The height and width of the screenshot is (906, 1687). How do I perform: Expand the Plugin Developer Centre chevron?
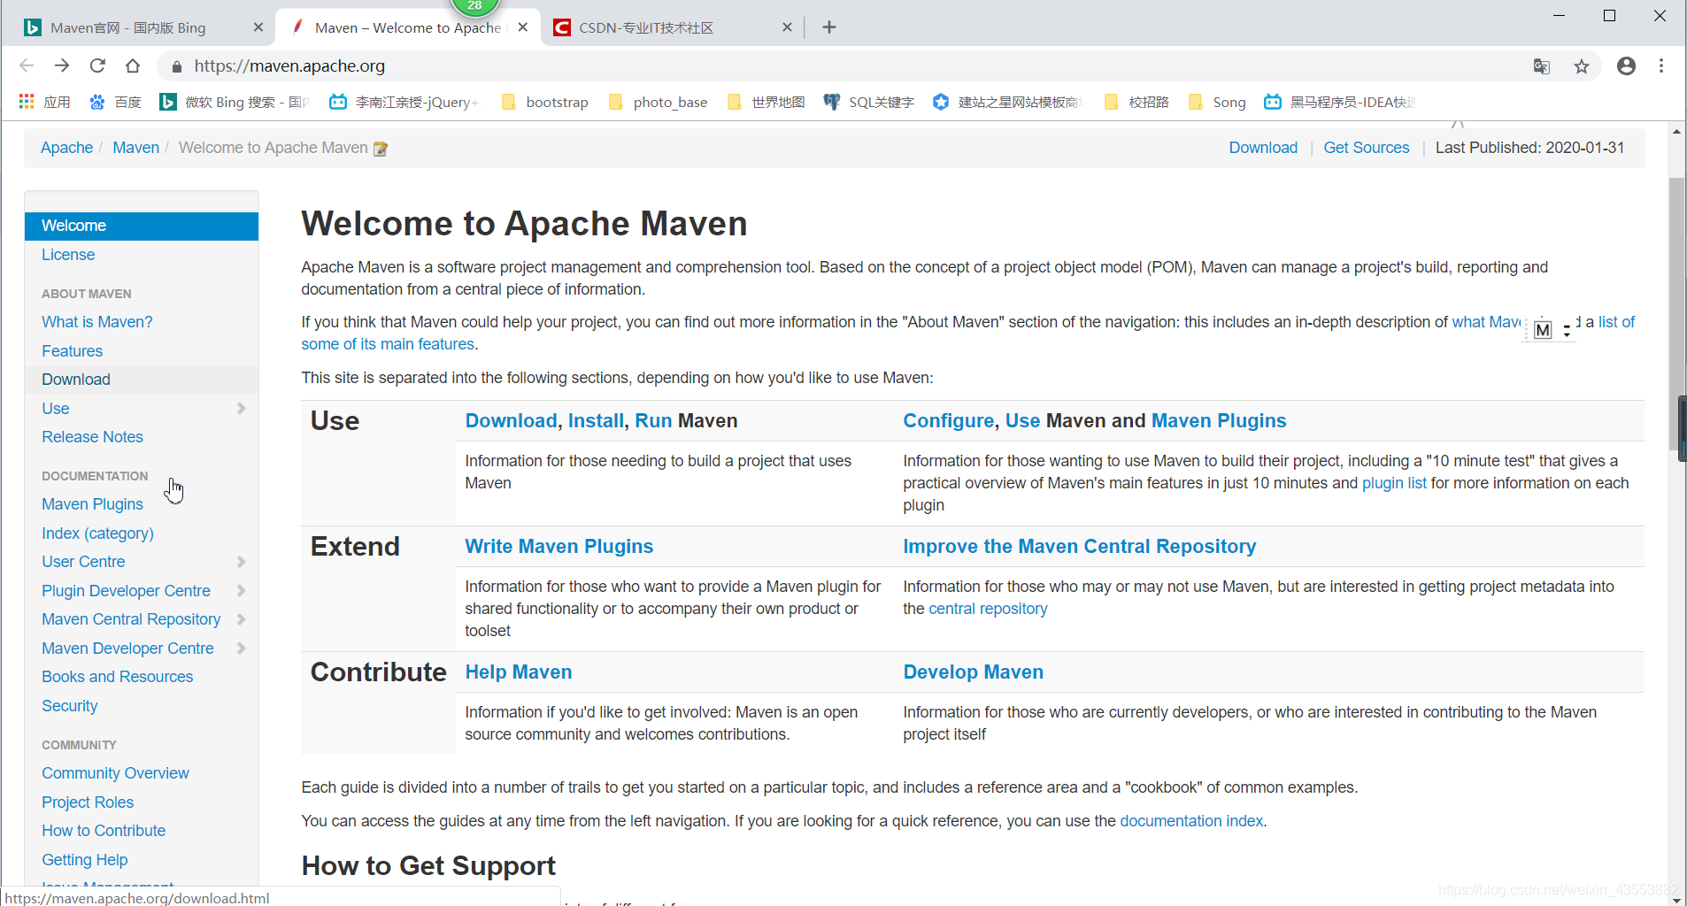(x=242, y=590)
